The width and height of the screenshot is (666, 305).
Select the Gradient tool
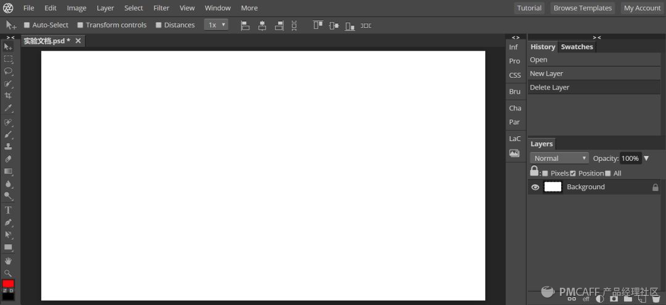[8, 171]
